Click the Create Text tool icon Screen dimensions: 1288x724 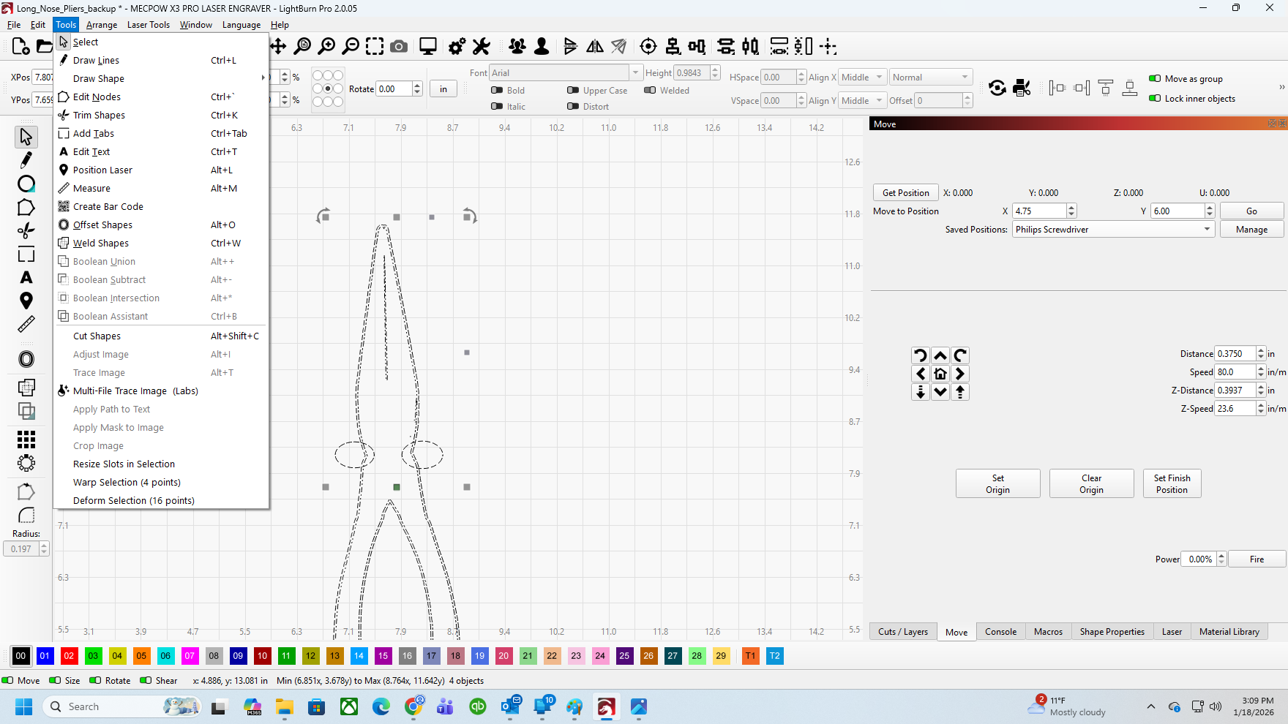point(26,278)
